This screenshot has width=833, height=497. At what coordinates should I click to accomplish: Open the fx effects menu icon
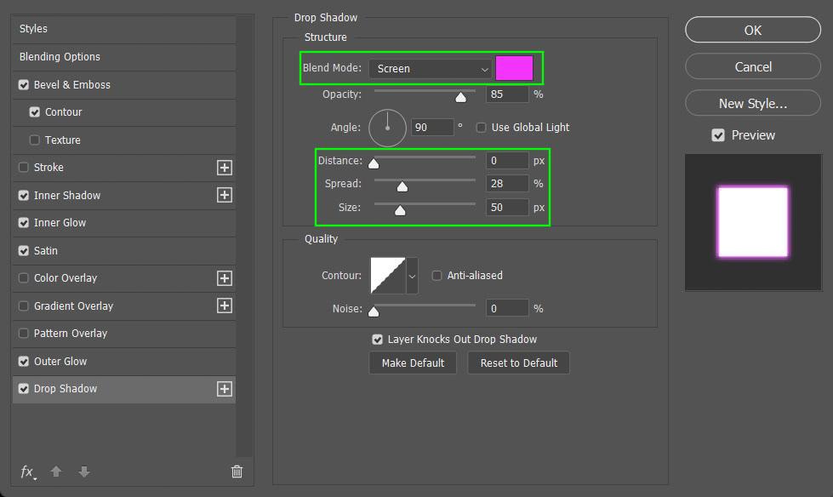coord(28,472)
